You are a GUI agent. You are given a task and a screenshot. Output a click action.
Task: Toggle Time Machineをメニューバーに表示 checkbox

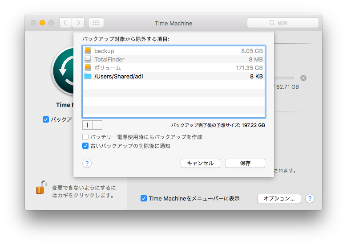pos(144,198)
